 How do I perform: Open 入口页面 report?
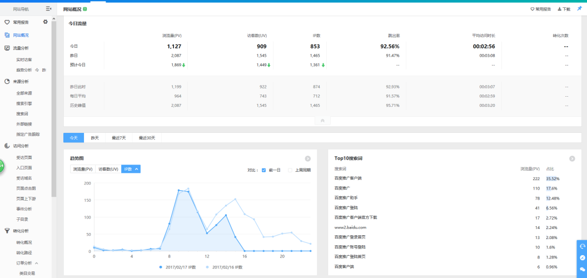[24, 168]
